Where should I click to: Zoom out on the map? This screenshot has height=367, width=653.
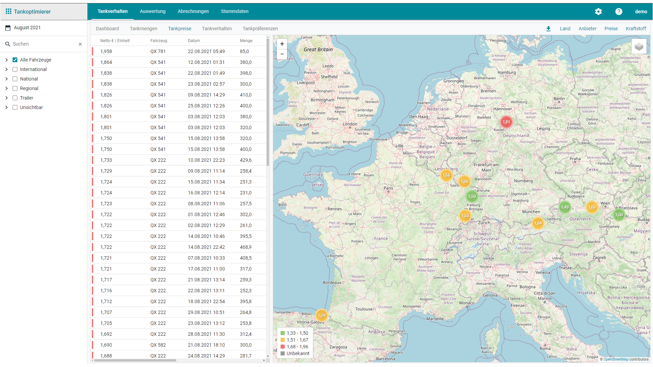282,54
